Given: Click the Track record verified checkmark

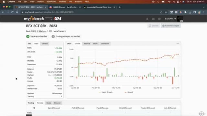Looking at the screenshot, I should (28, 36).
